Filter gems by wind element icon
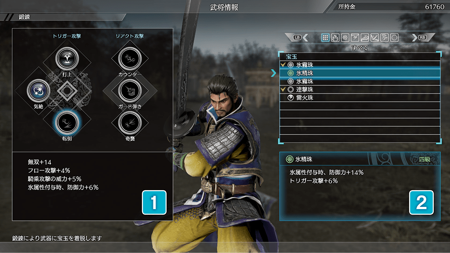 pos(364,38)
